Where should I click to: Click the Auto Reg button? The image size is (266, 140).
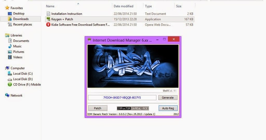(x=168, y=108)
